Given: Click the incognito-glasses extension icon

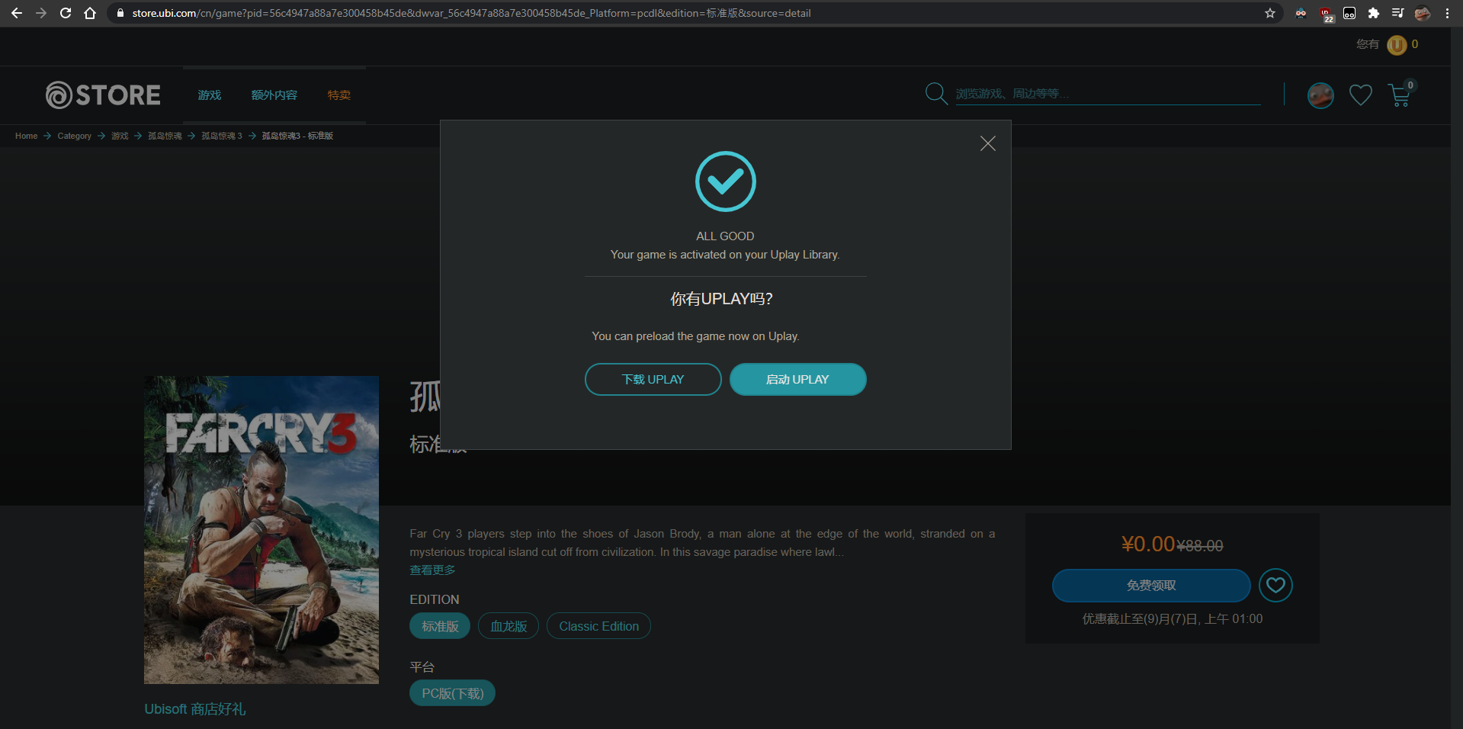Looking at the screenshot, I should (x=1301, y=13).
